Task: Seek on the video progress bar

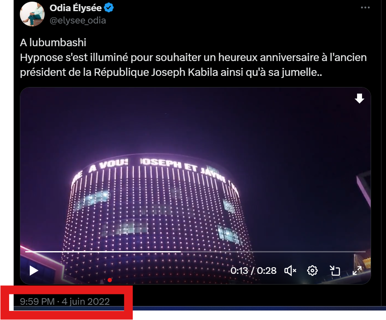Action: [195, 252]
